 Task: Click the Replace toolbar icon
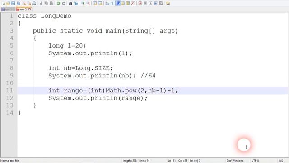tap(76, 3)
